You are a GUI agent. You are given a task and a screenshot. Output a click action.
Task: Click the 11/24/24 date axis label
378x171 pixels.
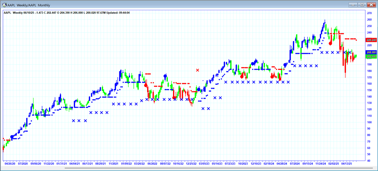321,164
